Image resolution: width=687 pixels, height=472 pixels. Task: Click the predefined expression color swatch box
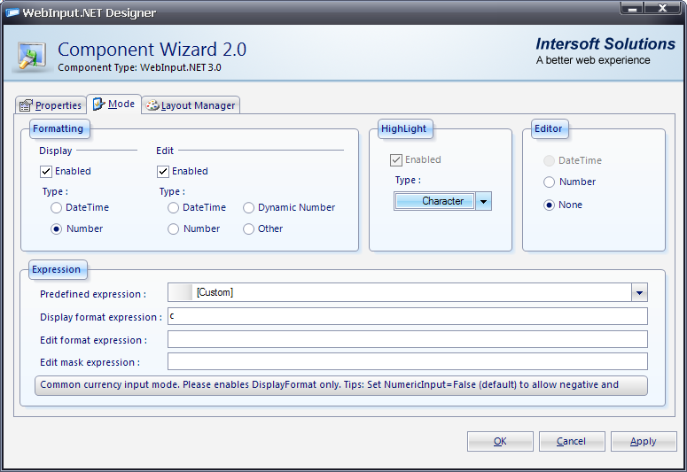click(180, 293)
